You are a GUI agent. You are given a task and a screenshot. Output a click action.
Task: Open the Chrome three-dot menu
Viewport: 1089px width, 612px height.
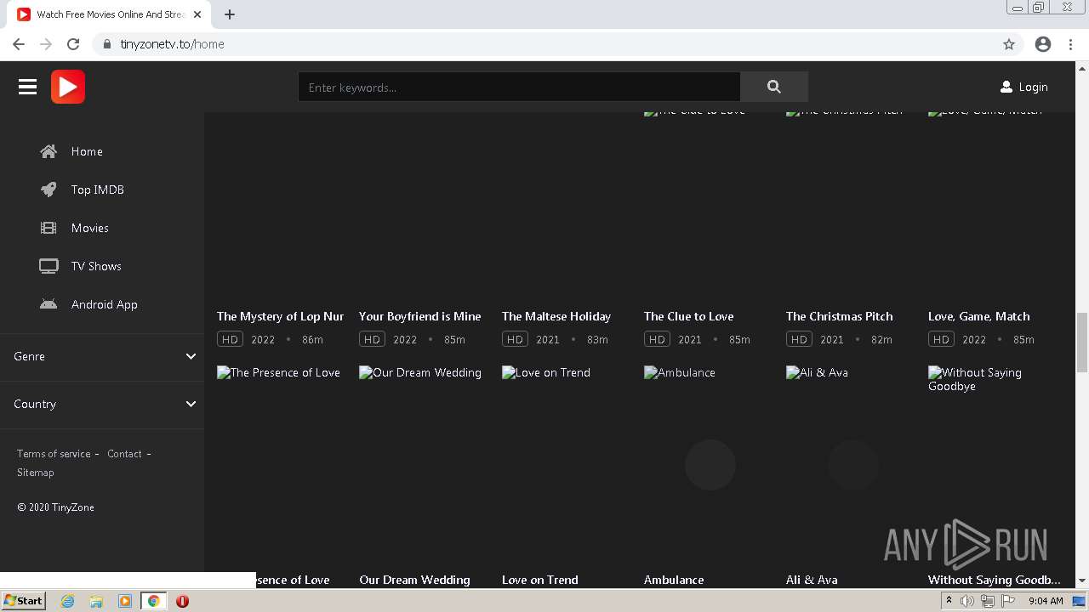tap(1070, 44)
